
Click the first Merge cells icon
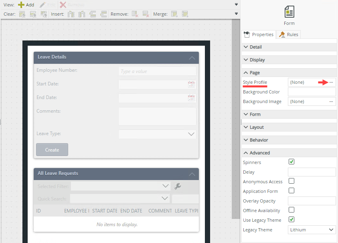point(174,14)
